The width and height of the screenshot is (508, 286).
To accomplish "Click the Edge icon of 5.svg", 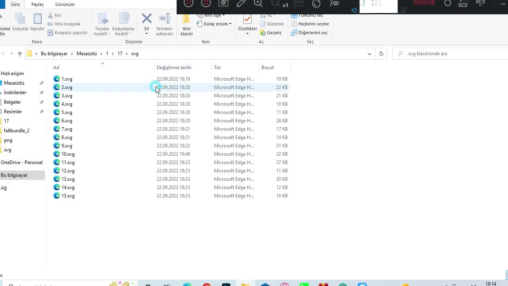I will click(57, 112).
